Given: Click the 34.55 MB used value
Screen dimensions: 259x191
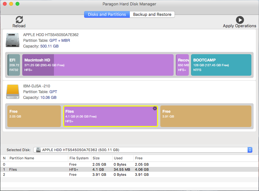Looking at the screenshot, I should click(x=122, y=169).
